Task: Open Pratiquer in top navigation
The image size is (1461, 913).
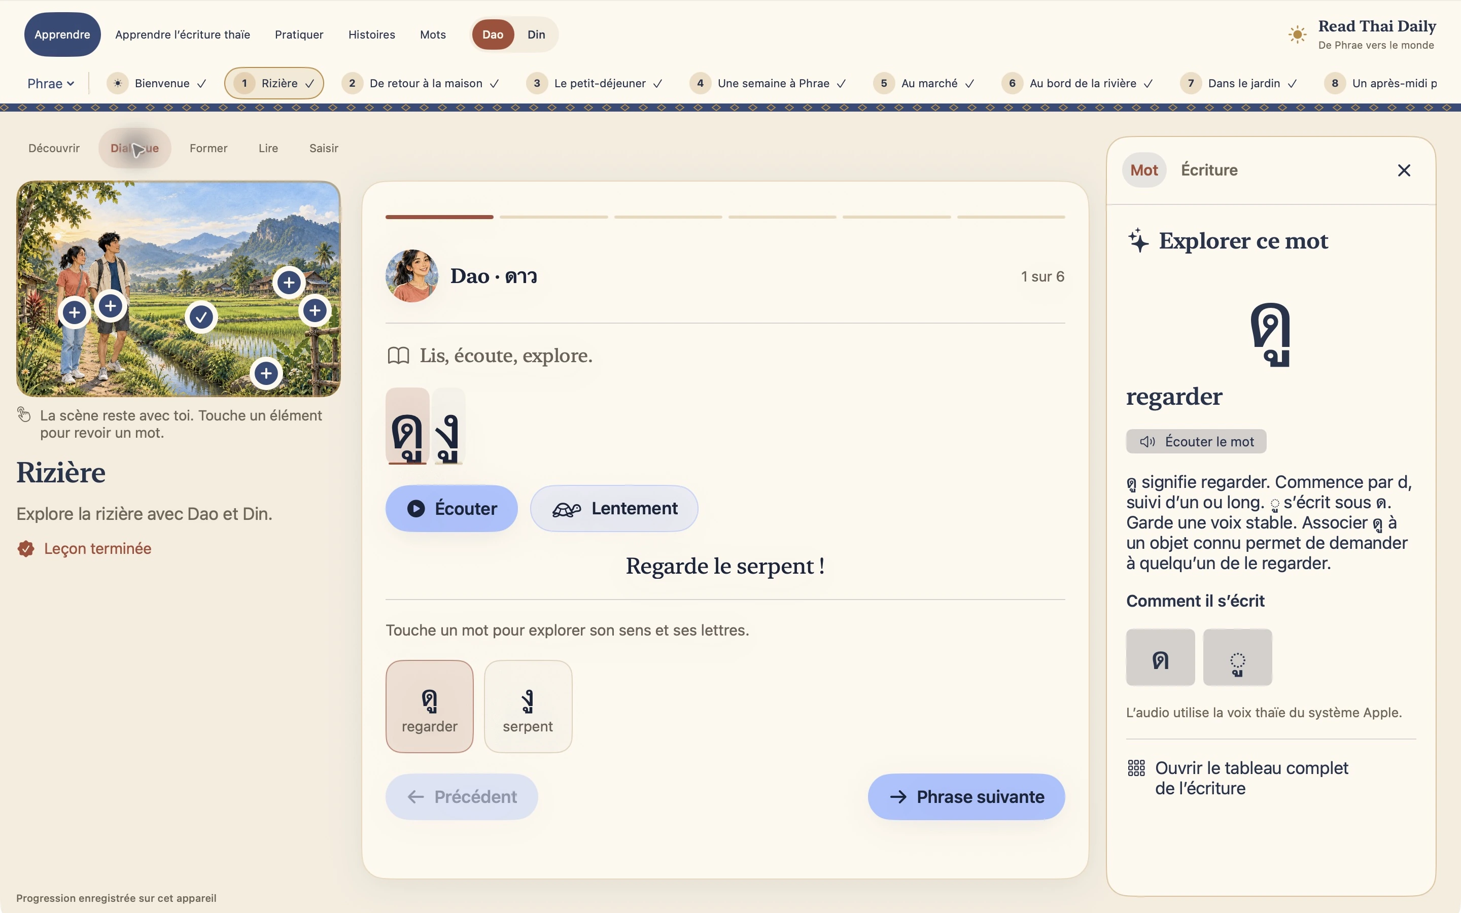Action: pos(299,34)
